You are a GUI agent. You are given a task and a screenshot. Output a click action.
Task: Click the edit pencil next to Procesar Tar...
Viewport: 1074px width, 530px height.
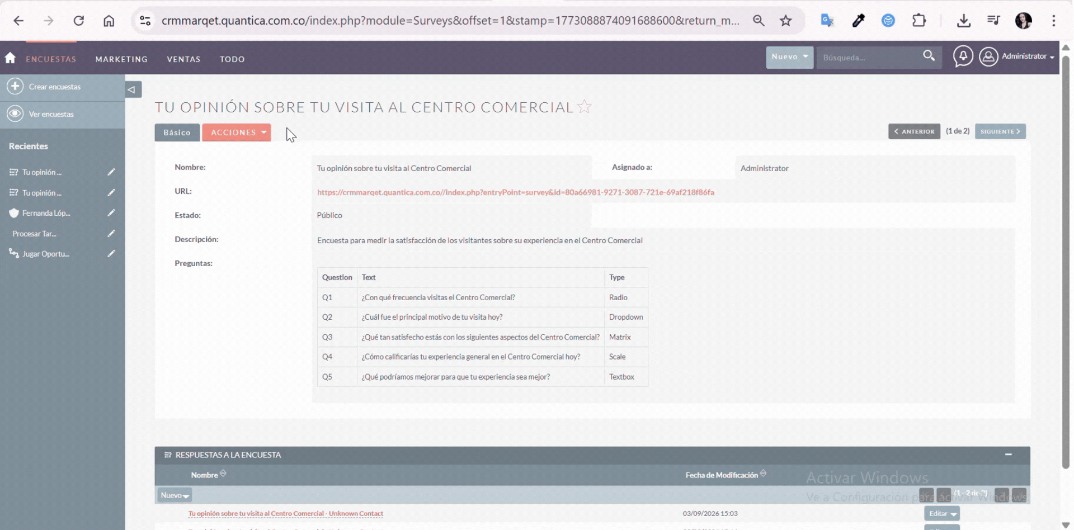click(111, 234)
